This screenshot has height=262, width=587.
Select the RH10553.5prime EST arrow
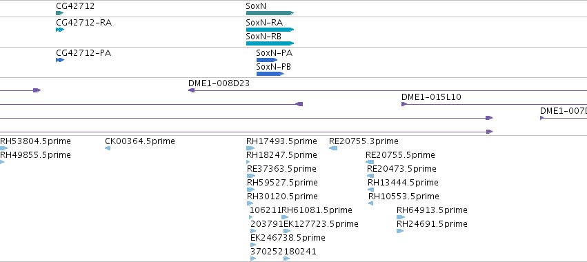click(371, 203)
